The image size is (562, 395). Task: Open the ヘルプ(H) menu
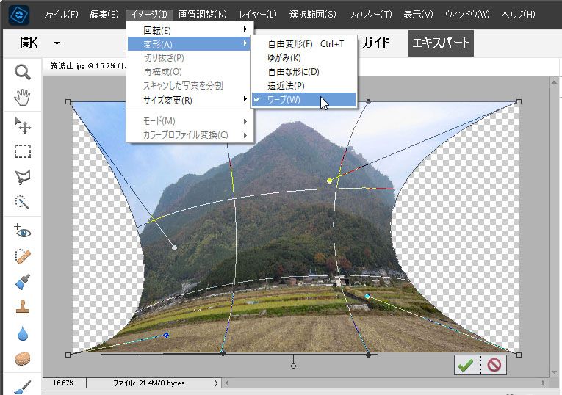(x=518, y=15)
